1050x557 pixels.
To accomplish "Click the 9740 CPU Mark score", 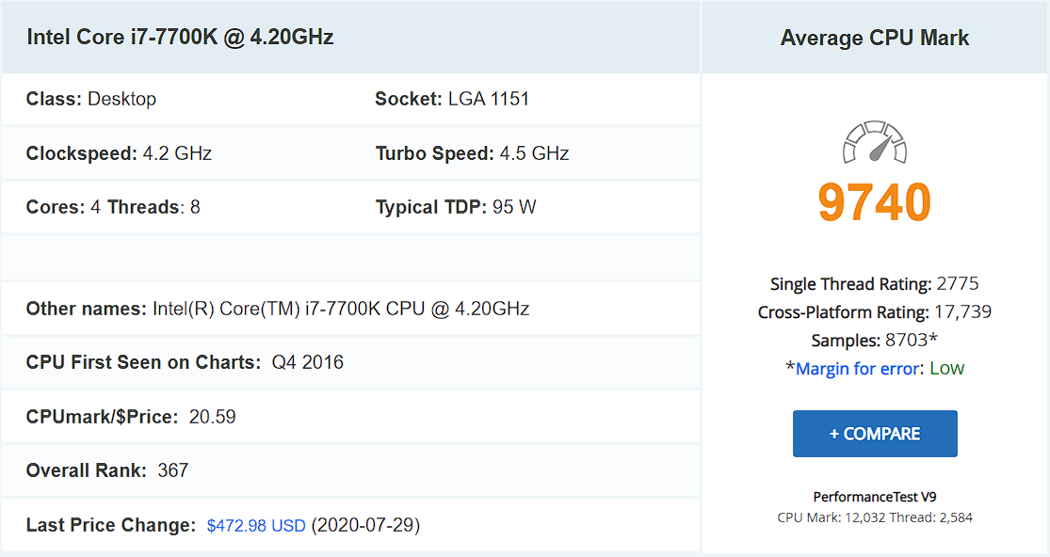I will pyautogui.click(x=875, y=202).
